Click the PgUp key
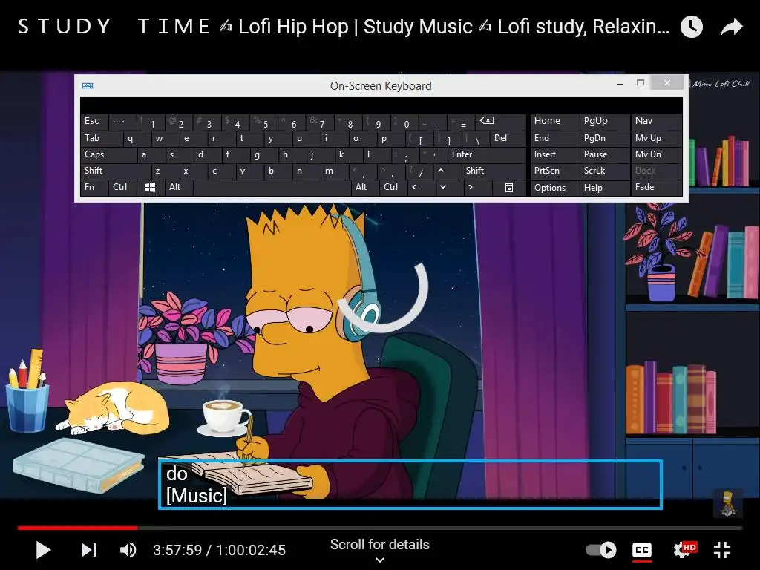The width and height of the screenshot is (760, 570). [x=605, y=122]
